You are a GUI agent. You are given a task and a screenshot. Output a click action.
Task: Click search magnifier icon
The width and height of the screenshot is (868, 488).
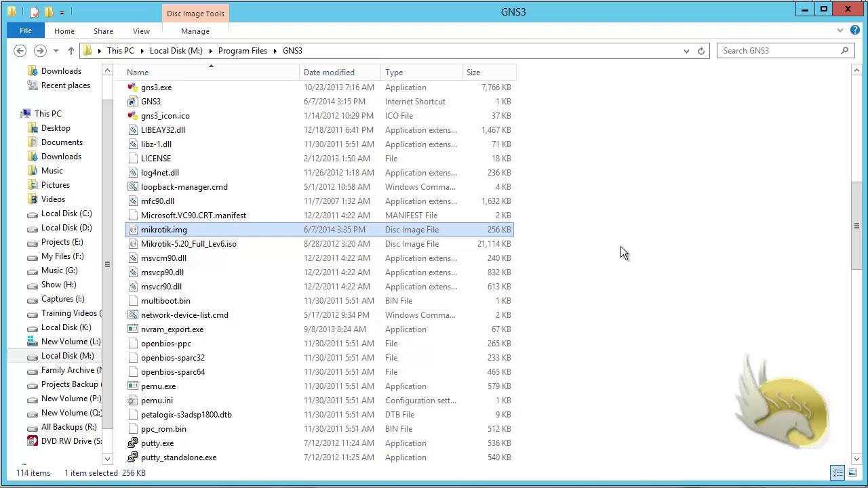844,51
